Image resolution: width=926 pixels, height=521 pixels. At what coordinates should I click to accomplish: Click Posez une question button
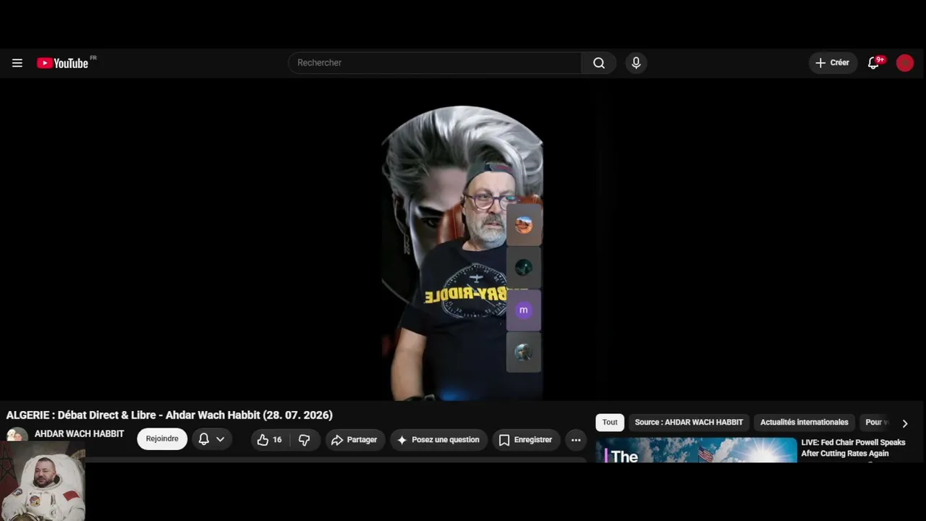(438, 440)
